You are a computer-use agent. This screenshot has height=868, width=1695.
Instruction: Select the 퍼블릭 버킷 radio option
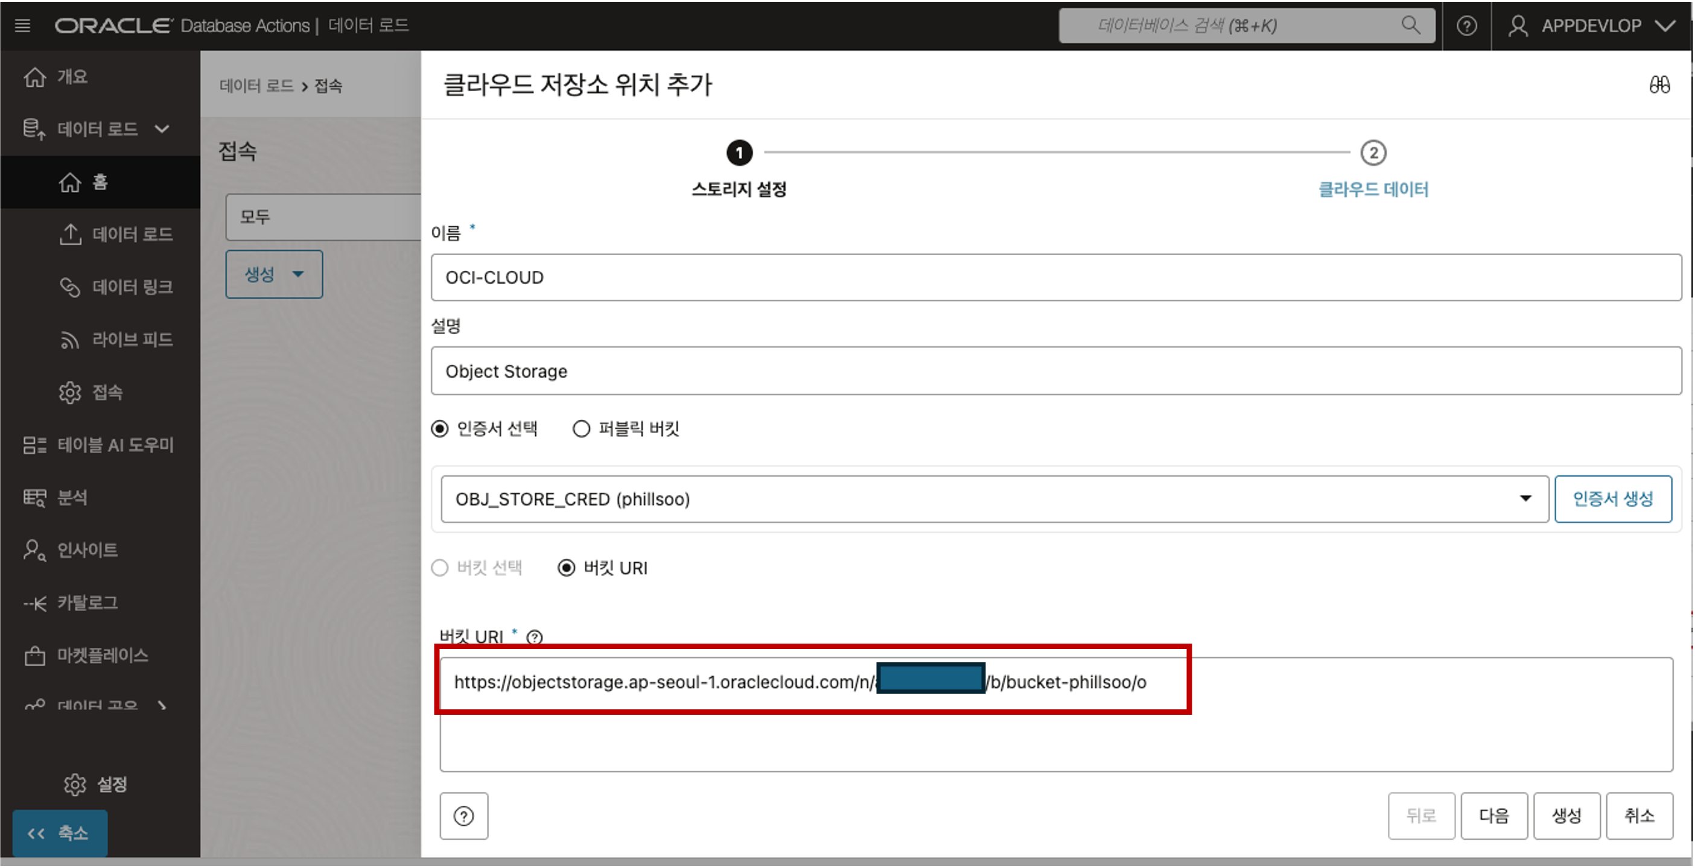tap(582, 429)
